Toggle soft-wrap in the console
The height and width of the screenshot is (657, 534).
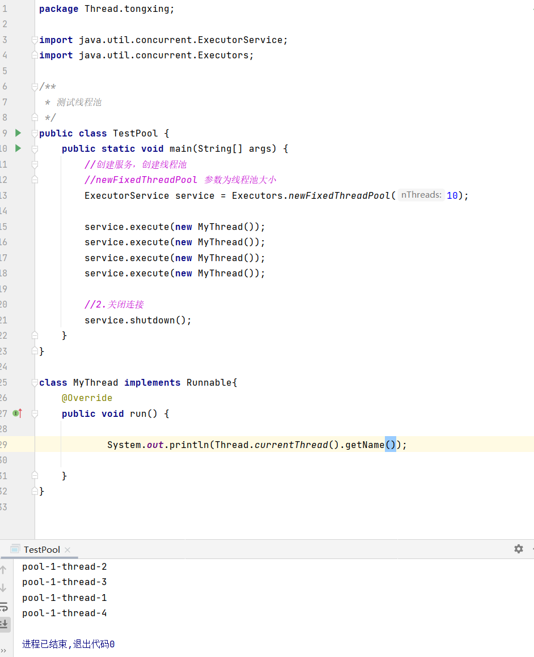tap(4, 606)
